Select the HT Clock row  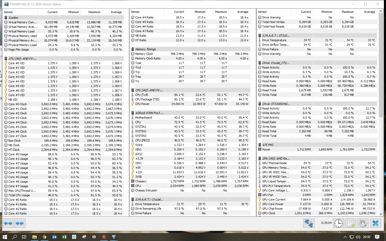tap(64, 150)
